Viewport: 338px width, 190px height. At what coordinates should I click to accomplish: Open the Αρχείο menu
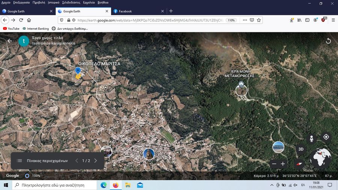tap(6, 3)
